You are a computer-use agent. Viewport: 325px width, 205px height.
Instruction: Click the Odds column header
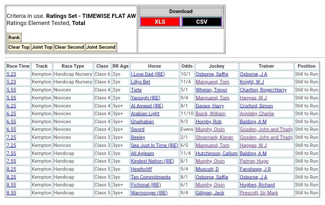point(187,66)
